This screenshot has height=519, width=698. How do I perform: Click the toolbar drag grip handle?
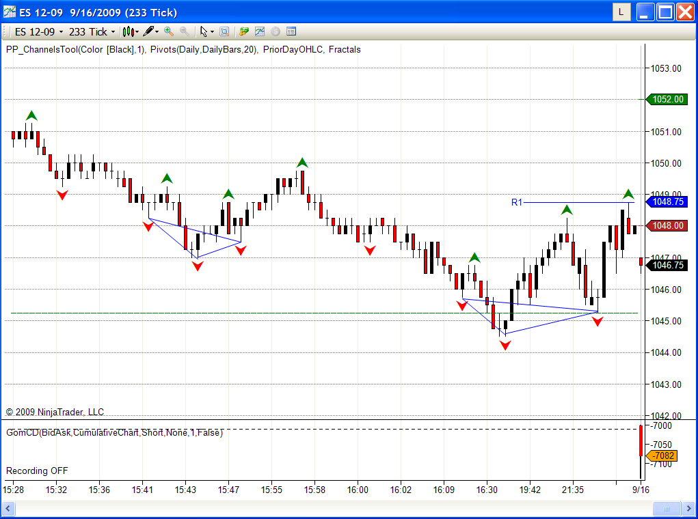click(5, 32)
